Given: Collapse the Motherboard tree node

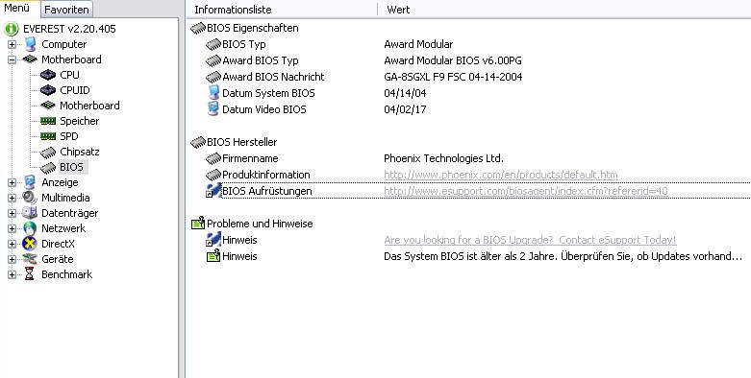Looking at the screenshot, I should point(12,59).
